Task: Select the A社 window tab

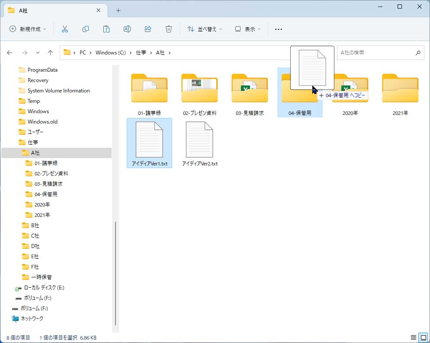Action: click(56, 11)
